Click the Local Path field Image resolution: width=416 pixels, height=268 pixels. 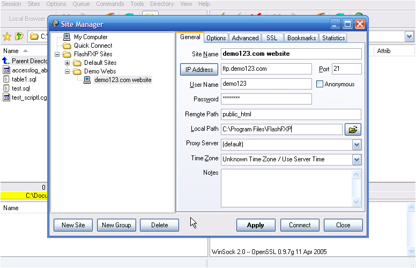pos(281,130)
